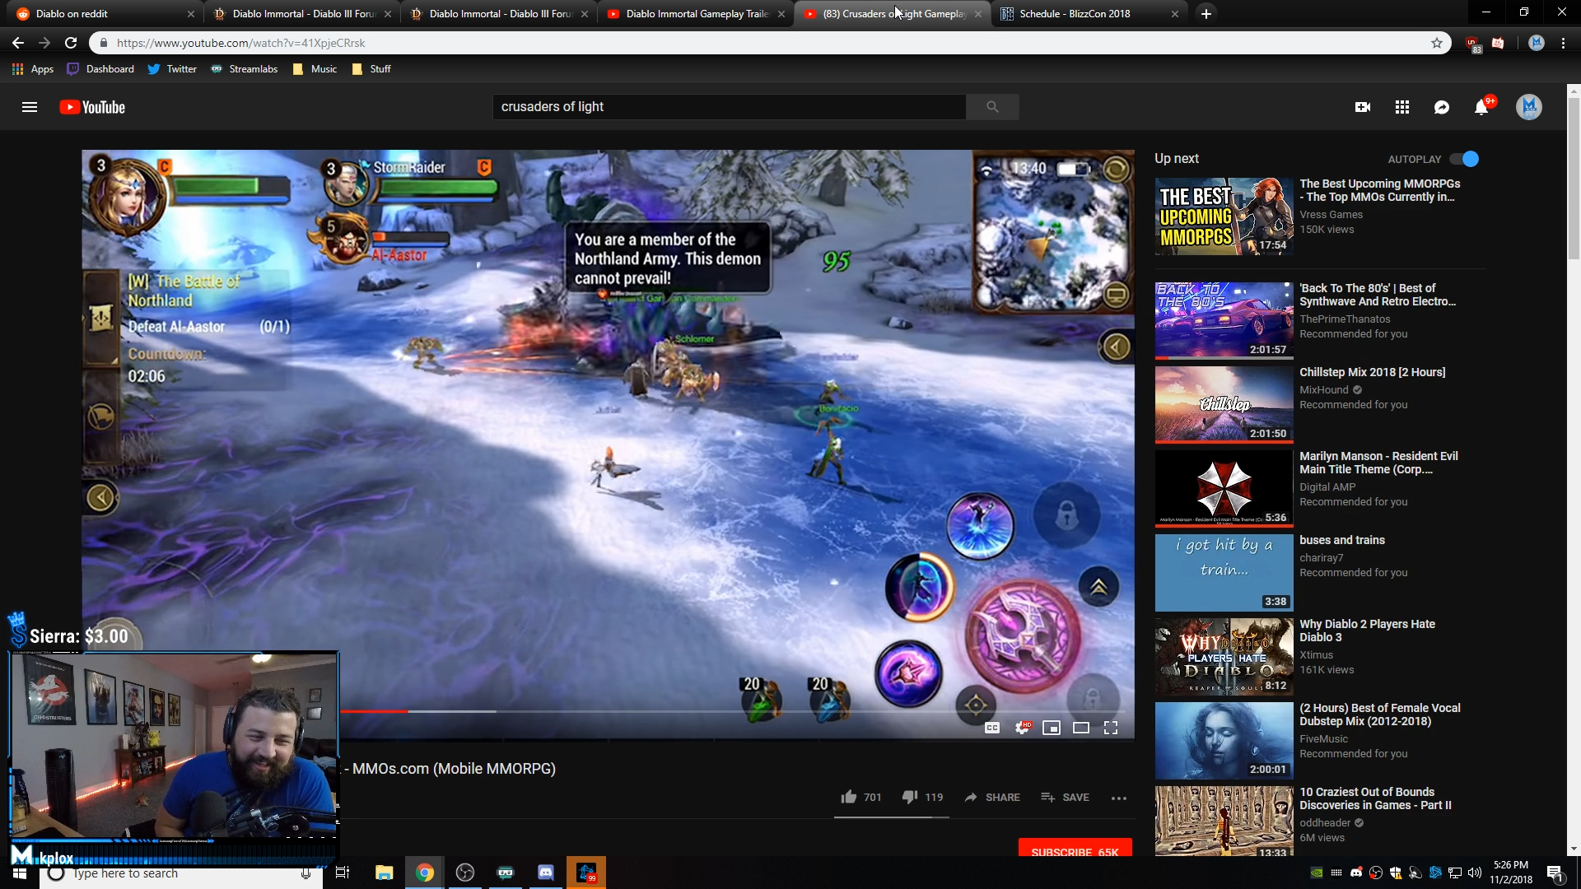Open the YouTube hamburger guide menu
1581x889 pixels.
pos(30,107)
